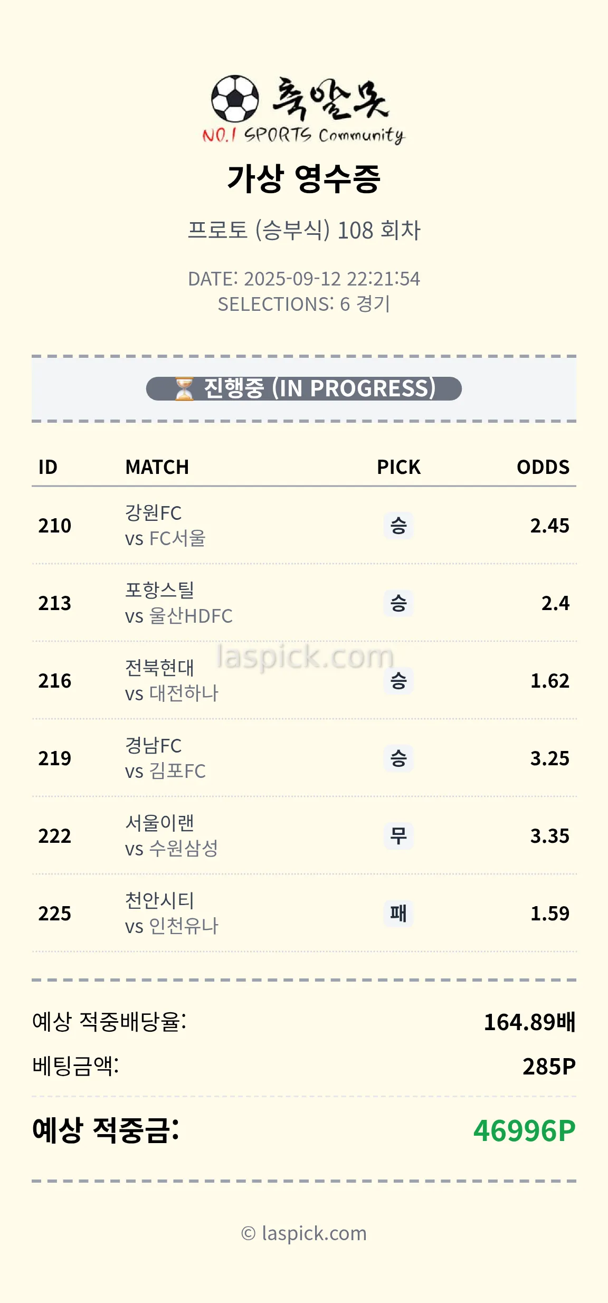Click the 승 pick badge for match 219
The height and width of the screenshot is (1303, 608).
coord(398,758)
